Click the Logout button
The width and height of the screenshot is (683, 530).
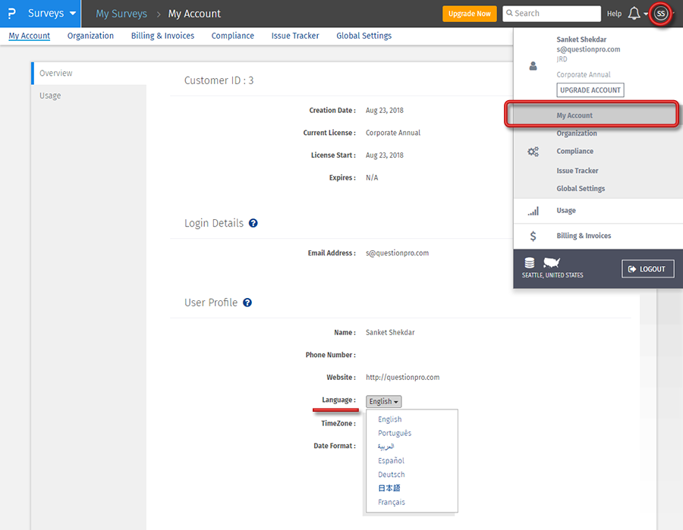[647, 269]
